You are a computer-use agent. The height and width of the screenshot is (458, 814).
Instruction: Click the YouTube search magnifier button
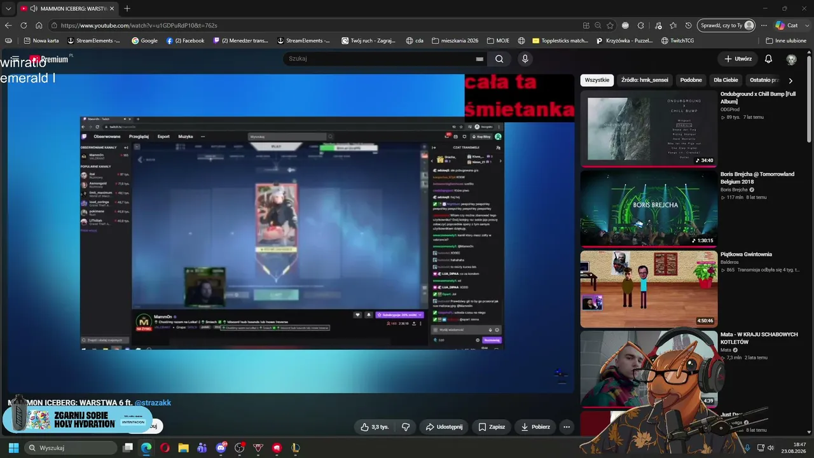click(x=499, y=59)
